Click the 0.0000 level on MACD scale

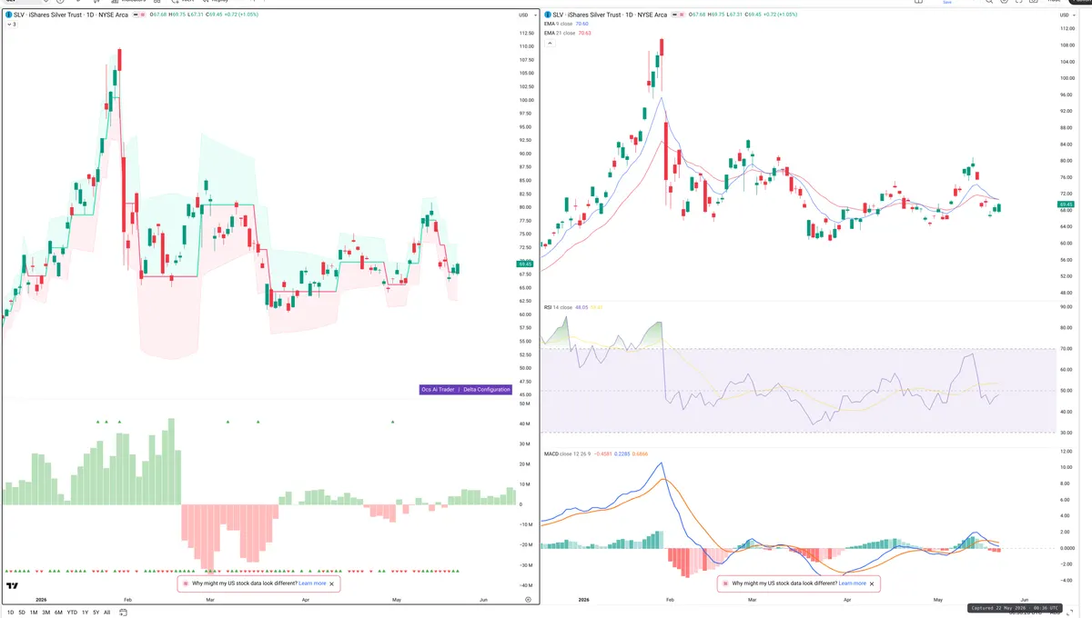click(x=1067, y=548)
